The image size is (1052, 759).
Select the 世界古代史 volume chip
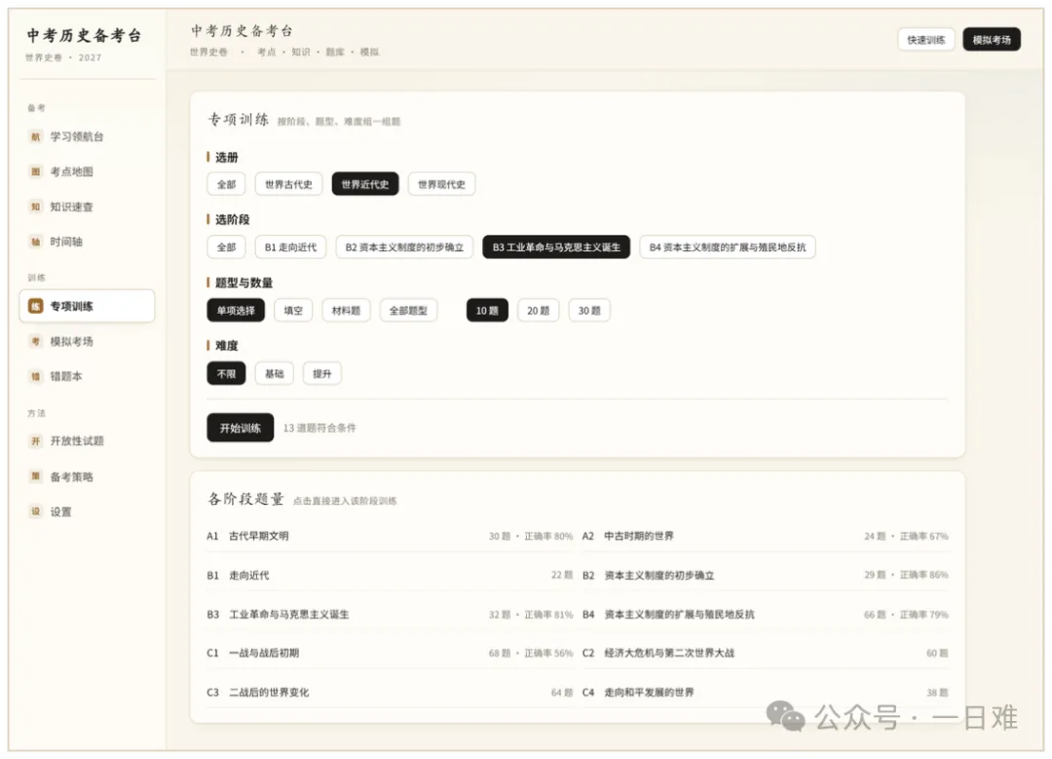288,184
